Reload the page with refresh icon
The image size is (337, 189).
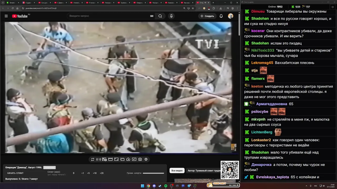click(12, 8)
